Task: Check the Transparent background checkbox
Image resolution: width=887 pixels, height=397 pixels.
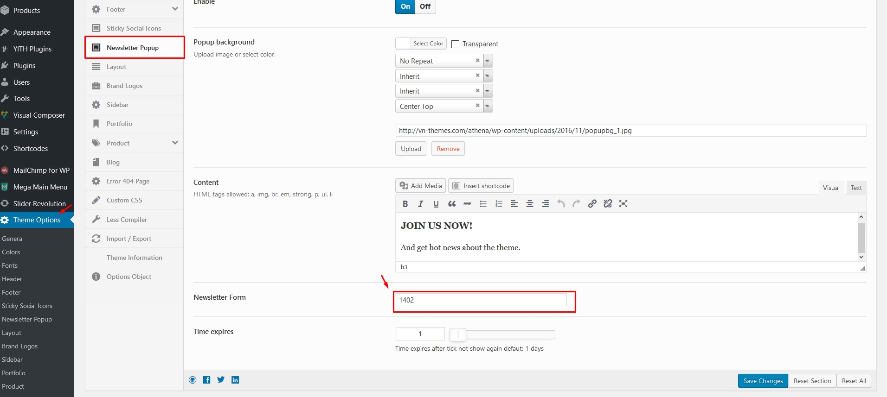Action: [x=456, y=44]
